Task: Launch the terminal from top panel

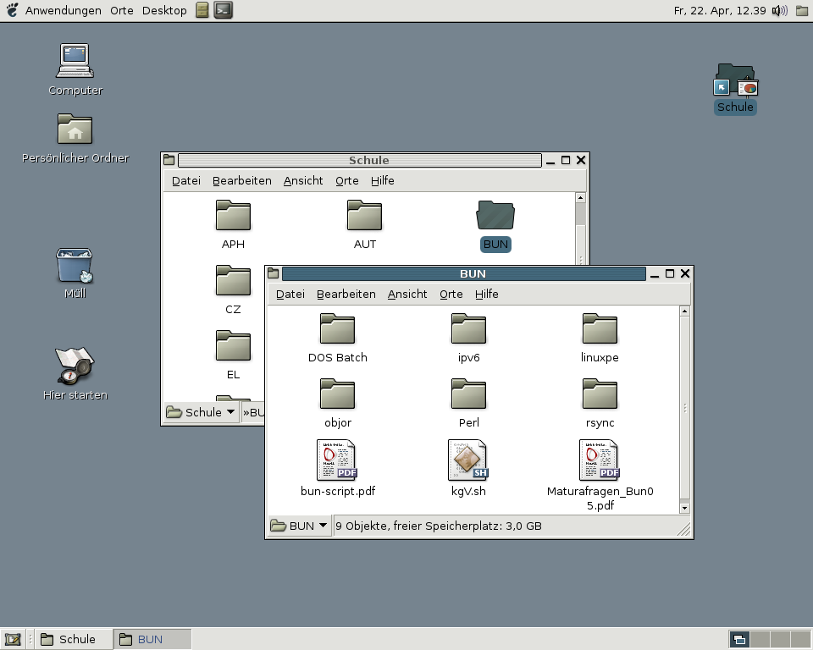Action: click(x=223, y=10)
